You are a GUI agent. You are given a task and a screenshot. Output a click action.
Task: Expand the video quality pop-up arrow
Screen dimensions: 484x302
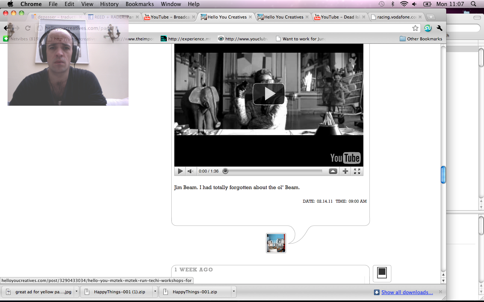point(333,171)
